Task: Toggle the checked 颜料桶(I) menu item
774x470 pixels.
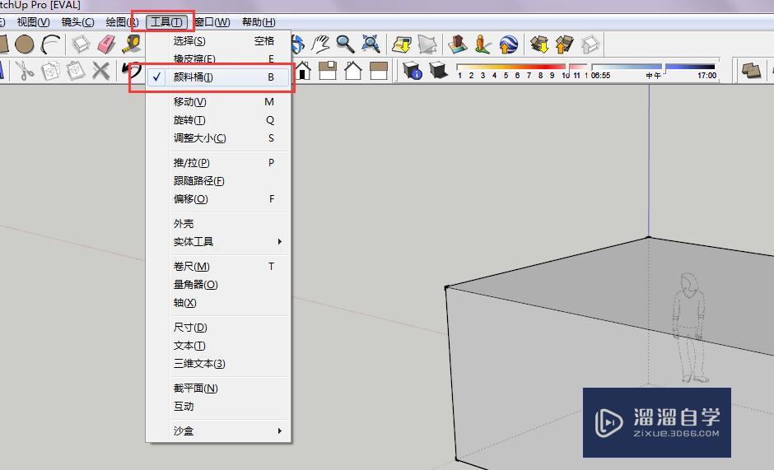Action: 218,77
